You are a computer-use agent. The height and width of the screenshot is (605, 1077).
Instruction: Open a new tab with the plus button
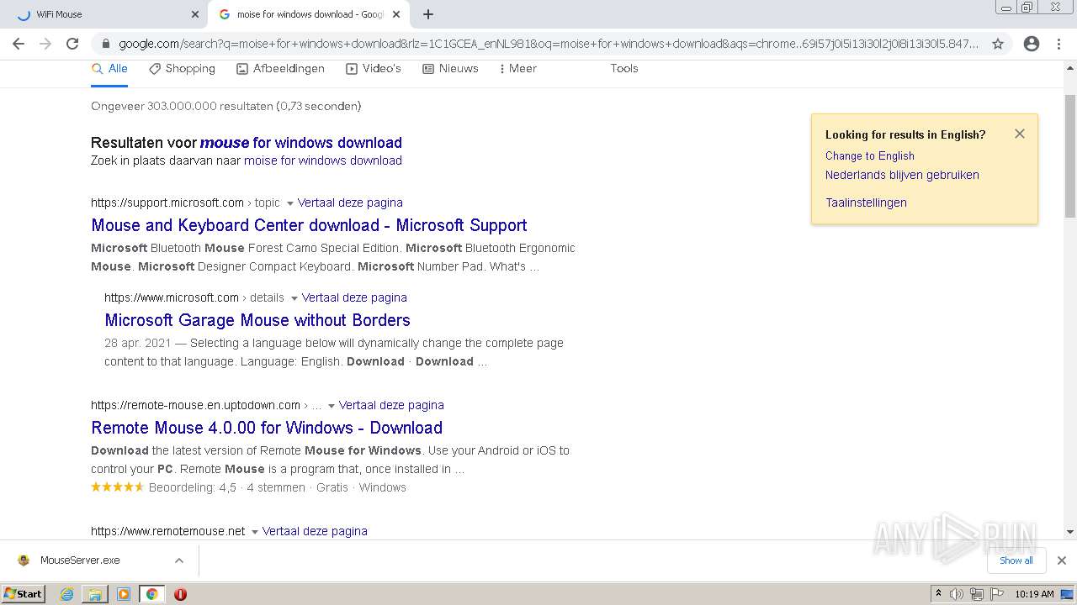[428, 14]
